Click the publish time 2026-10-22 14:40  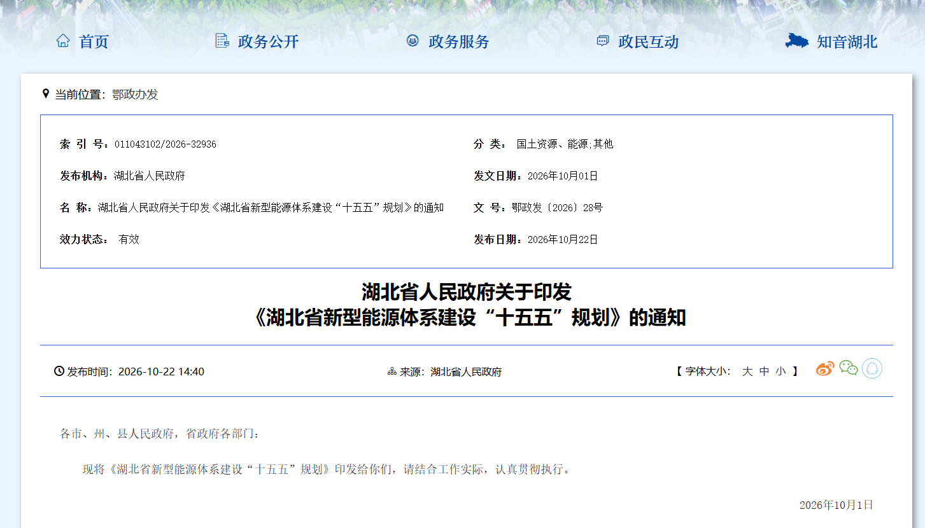161,372
